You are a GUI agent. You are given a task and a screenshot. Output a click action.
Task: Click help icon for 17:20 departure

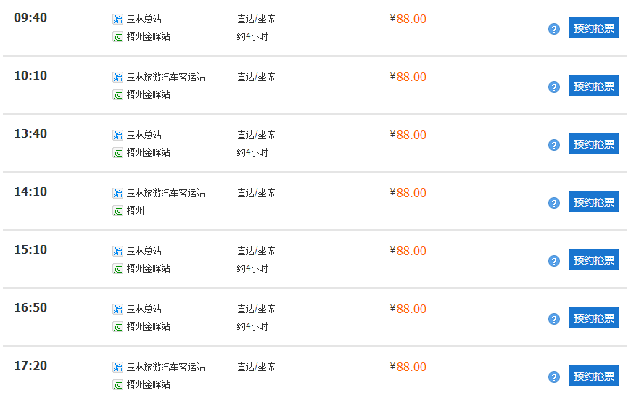coord(553,377)
